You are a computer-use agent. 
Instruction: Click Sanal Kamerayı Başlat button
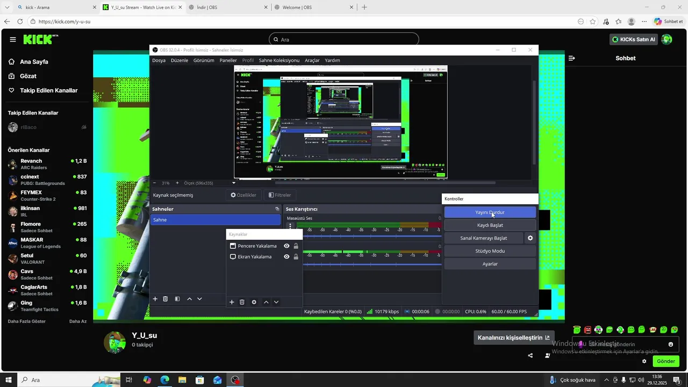pyautogui.click(x=484, y=238)
